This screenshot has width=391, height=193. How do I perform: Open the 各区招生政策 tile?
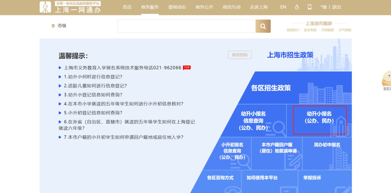click(271, 88)
